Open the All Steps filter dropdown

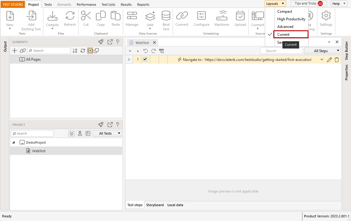click(x=322, y=51)
